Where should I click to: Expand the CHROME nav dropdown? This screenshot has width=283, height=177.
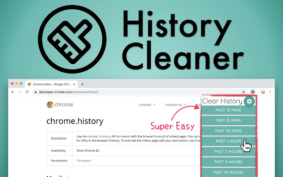pos(147,105)
